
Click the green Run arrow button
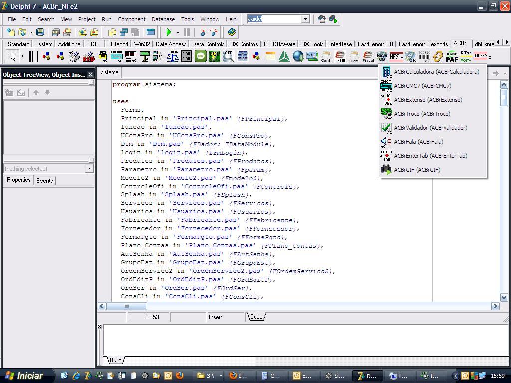click(169, 32)
